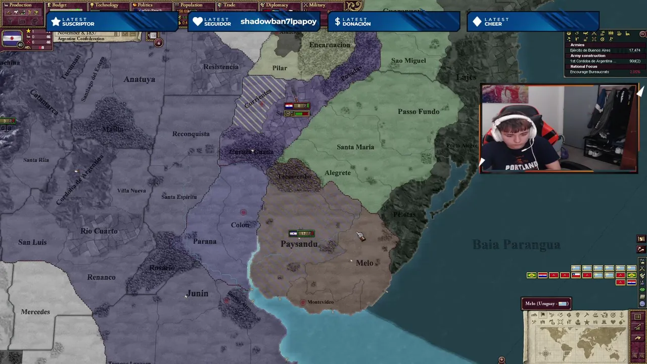The height and width of the screenshot is (364, 647).
Task: Open the Production tab
Action: 21,5
